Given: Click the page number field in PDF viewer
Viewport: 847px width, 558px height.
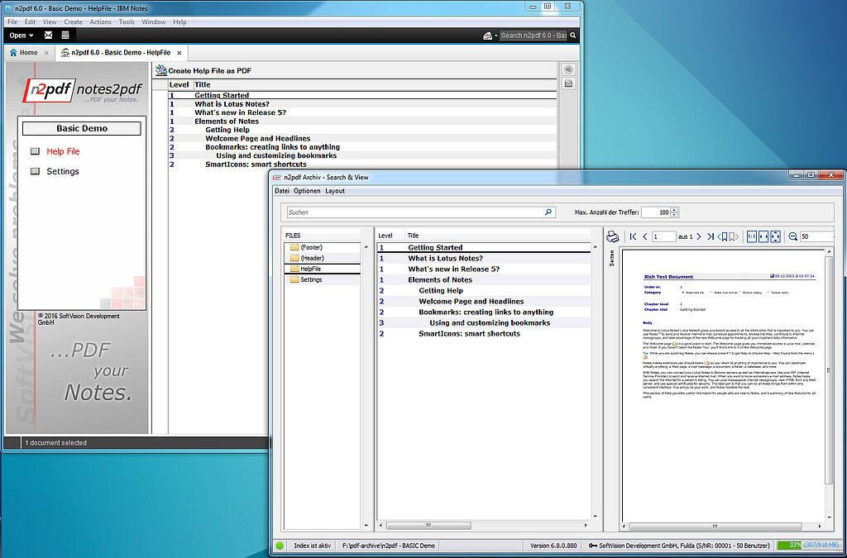Looking at the screenshot, I should [x=663, y=236].
